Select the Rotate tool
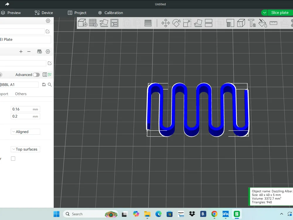This screenshot has height=220, width=293. [x=176, y=23]
